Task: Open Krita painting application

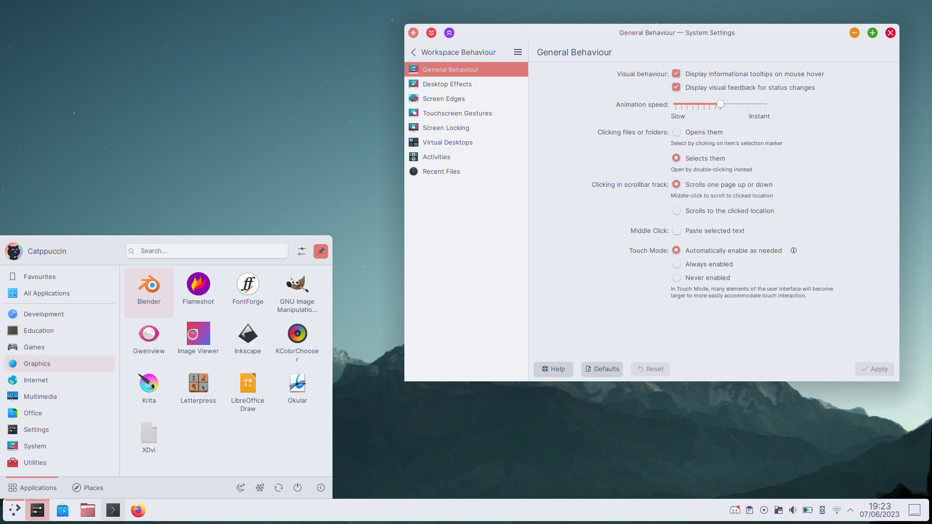Action: 149,389
